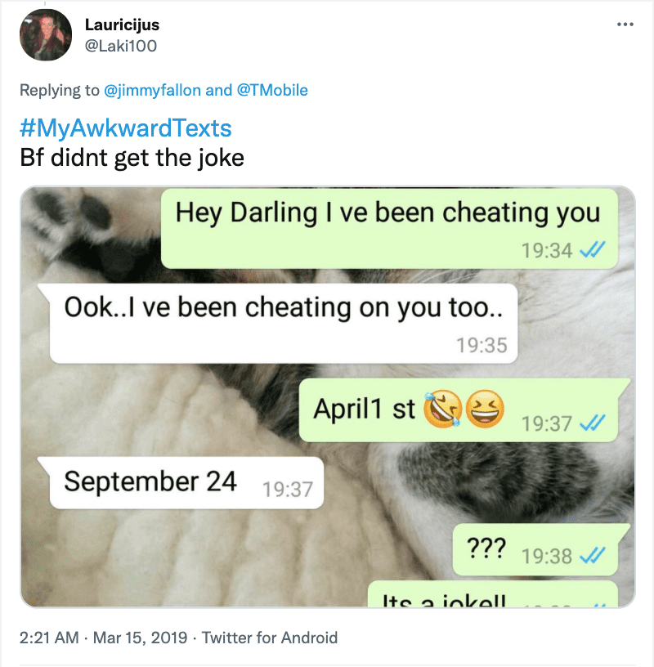Click the "Ook..I ve been cheating" reply bubble
This screenshot has height=667, width=654.
[x=281, y=324]
